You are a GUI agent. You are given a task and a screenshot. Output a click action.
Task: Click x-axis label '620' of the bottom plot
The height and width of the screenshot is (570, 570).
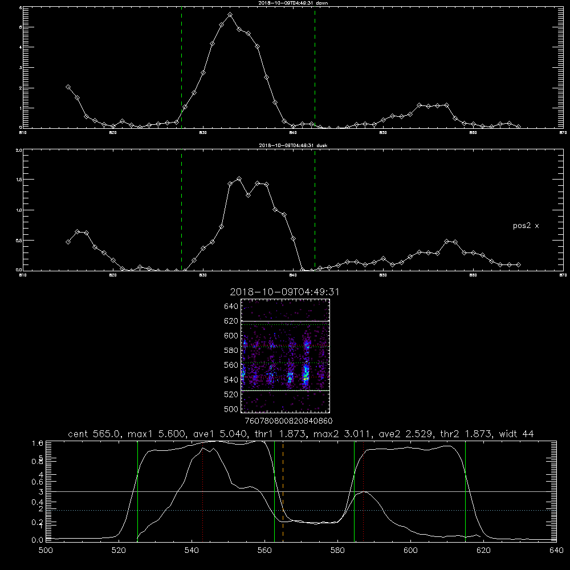click(483, 551)
